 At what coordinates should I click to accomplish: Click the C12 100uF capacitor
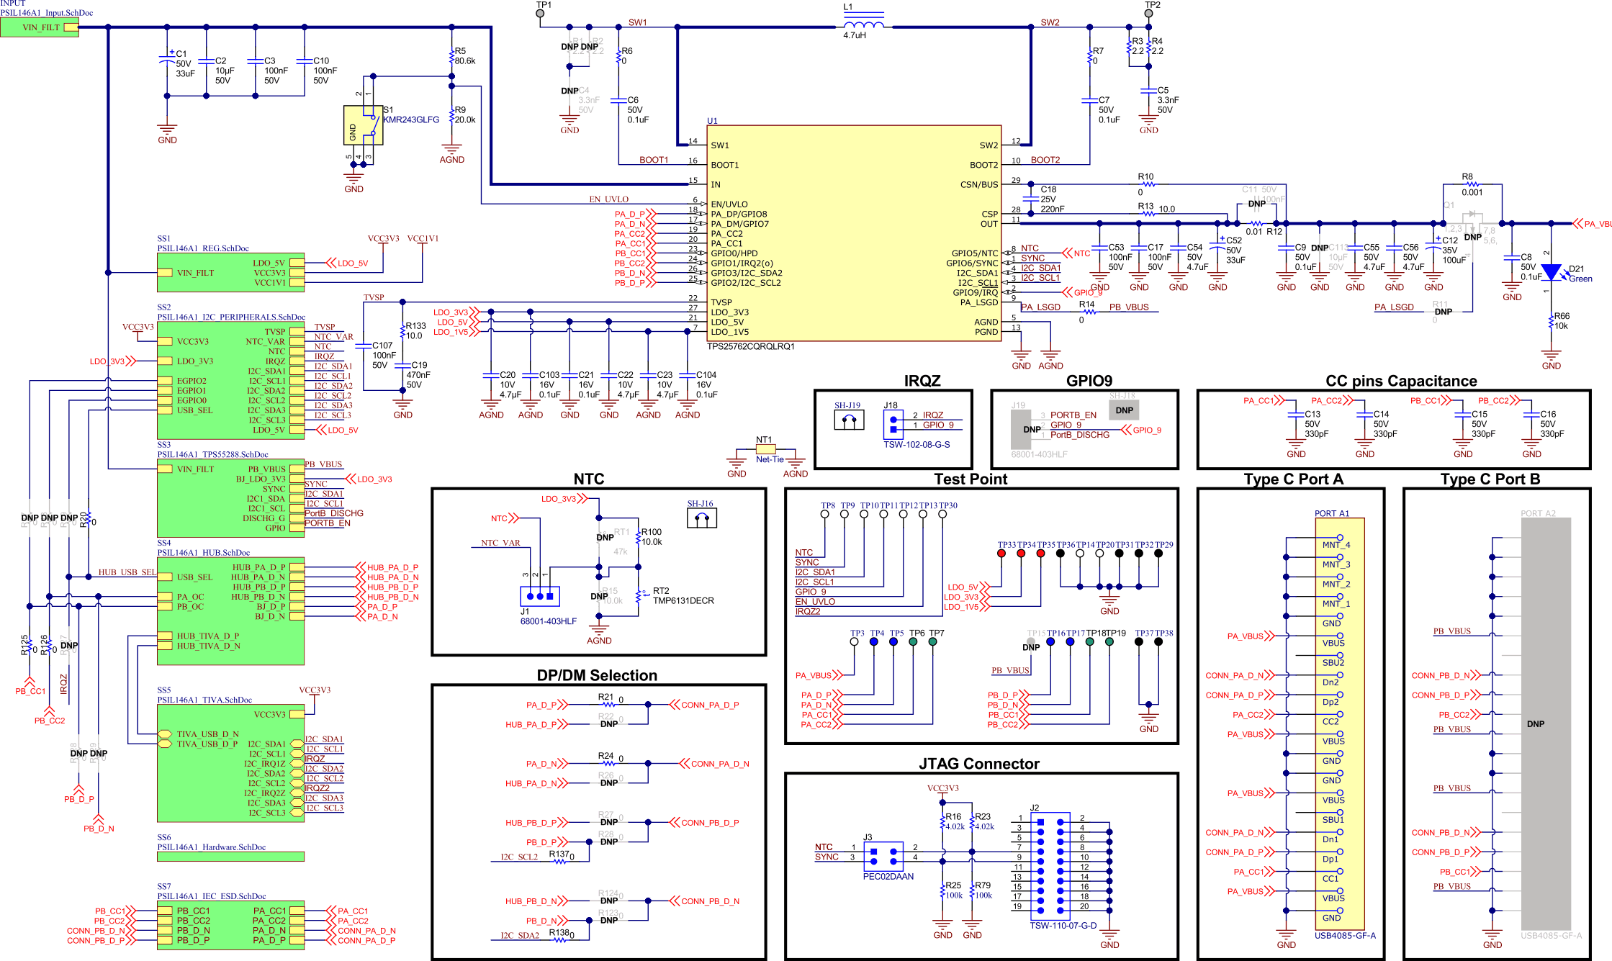(x=1433, y=245)
